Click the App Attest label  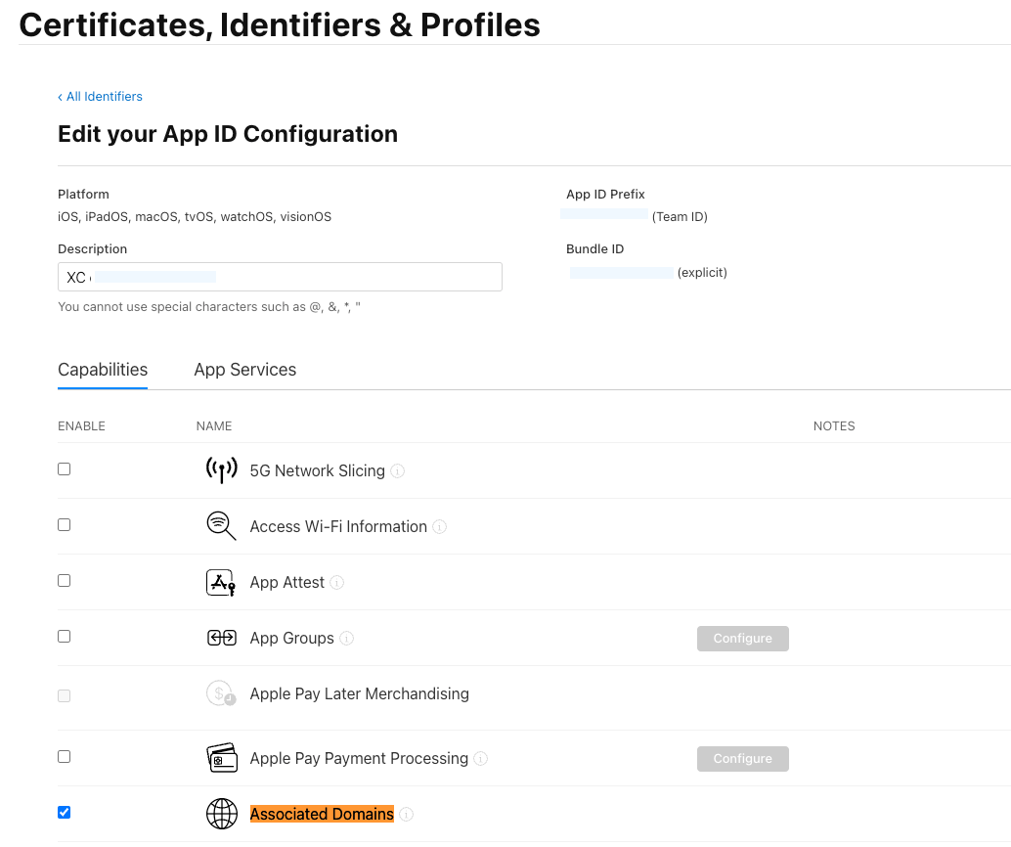[286, 583]
